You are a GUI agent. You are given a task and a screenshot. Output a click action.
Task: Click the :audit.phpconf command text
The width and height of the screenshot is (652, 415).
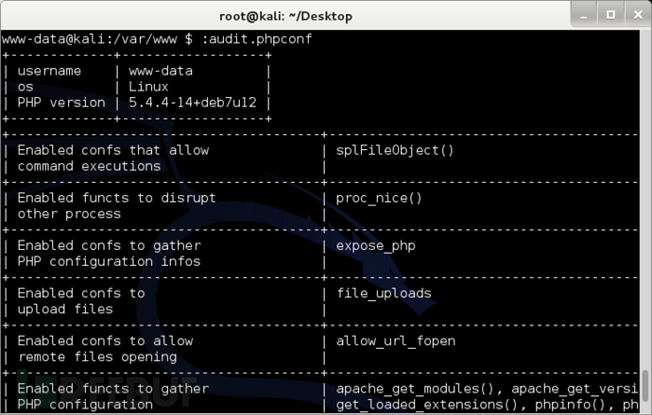click(257, 39)
